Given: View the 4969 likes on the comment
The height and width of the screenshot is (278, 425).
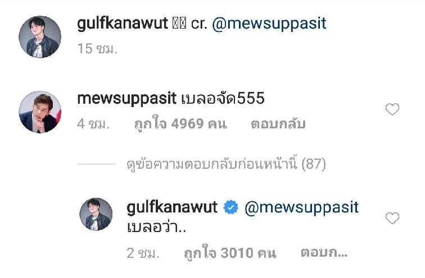Looking at the screenshot, I should [180, 124].
